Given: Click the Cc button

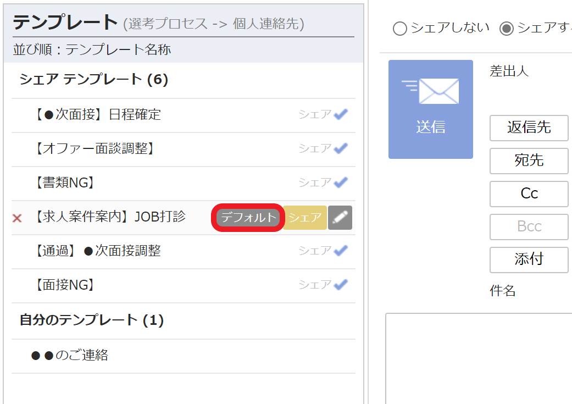Looking at the screenshot, I should coord(529,194).
